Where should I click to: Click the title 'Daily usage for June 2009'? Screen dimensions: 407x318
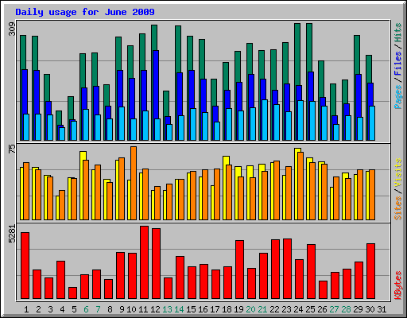(85, 12)
